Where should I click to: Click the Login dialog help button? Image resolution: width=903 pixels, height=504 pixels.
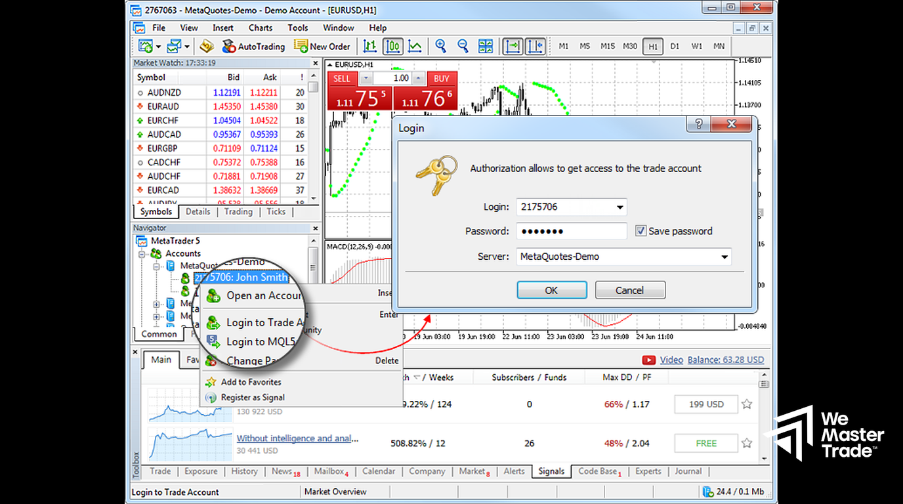698,124
